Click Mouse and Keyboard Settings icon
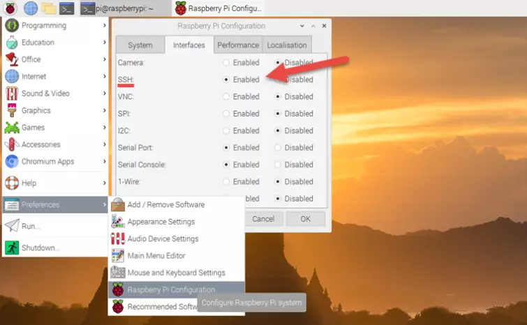The height and width of the screenshot is (325, 527). (x=118, y=272)
